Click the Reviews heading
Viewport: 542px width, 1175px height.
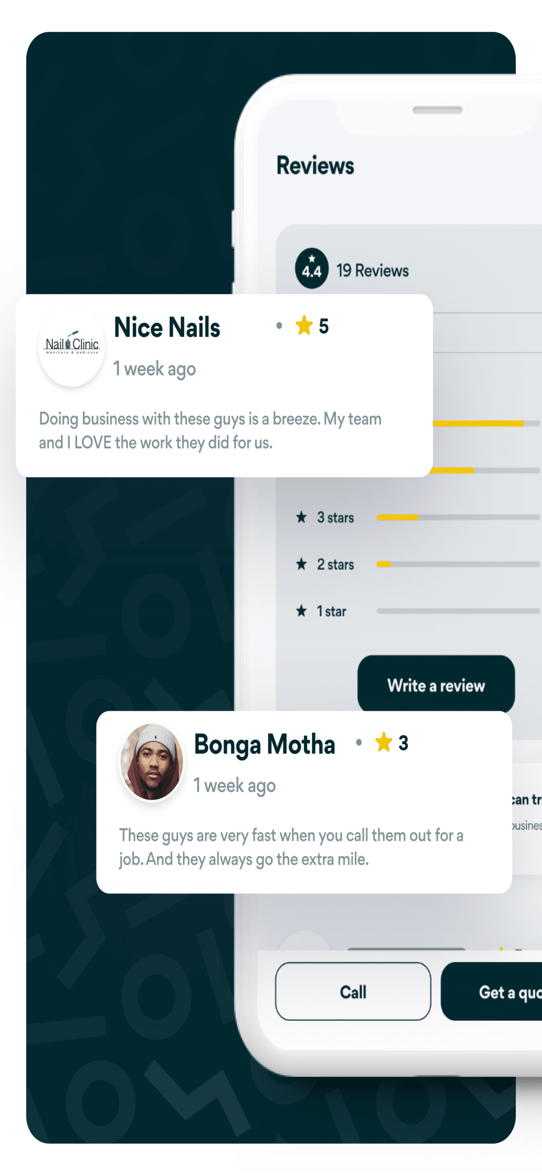tap(315, 165)
